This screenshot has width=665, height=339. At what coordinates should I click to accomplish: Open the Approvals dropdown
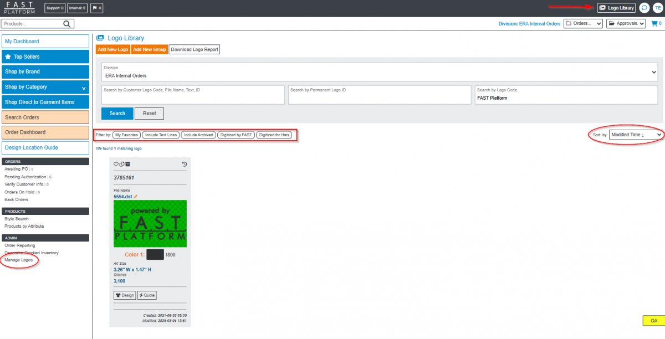(x=626, y=24)
